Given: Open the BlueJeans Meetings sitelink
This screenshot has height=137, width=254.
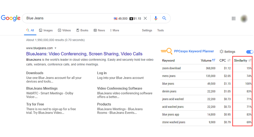Looking at the screenshot, I should tap(42, 88).
